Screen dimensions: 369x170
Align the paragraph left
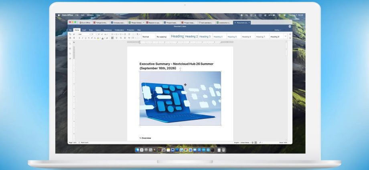coord(112,38)
